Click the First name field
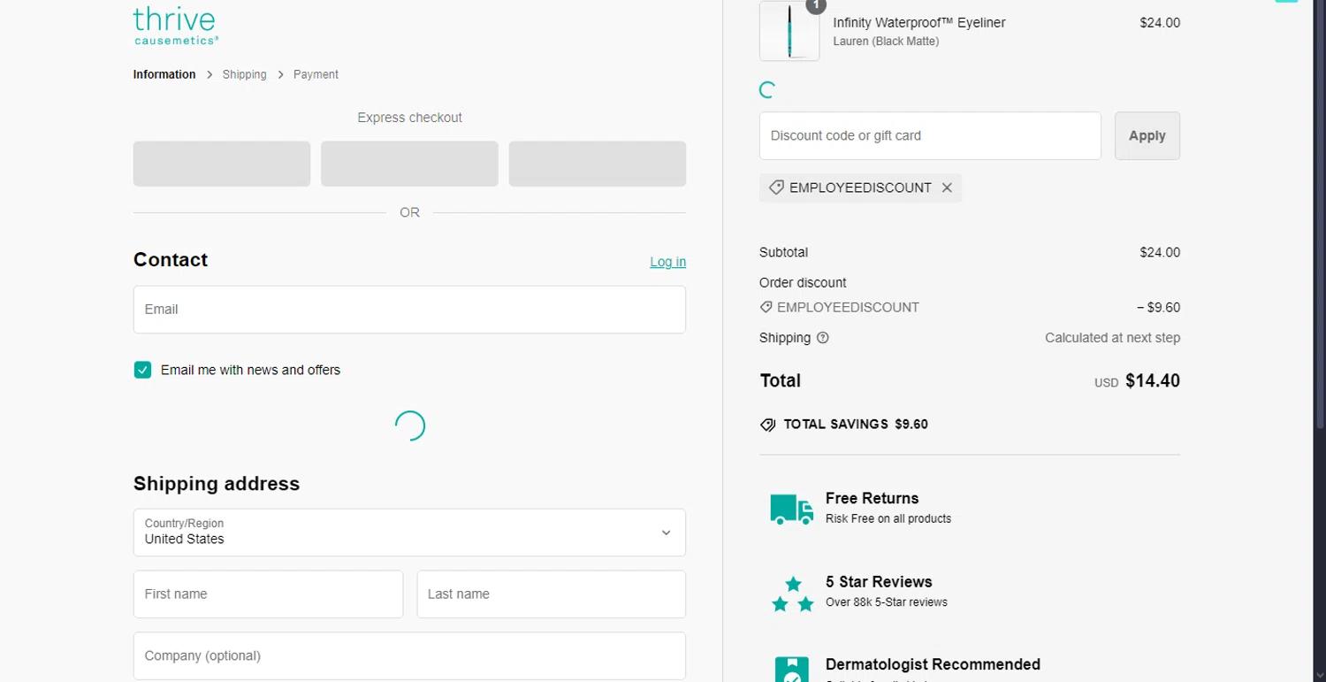The width and height of the screenshot is (1326, 682). pos(268,594)
